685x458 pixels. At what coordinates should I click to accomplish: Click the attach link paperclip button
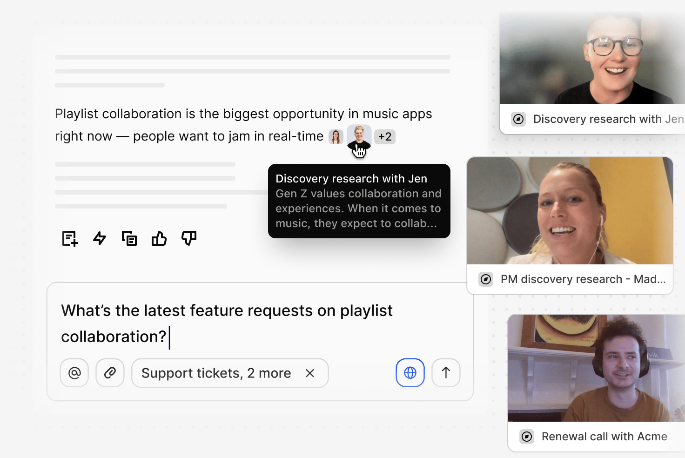[110, 373]
